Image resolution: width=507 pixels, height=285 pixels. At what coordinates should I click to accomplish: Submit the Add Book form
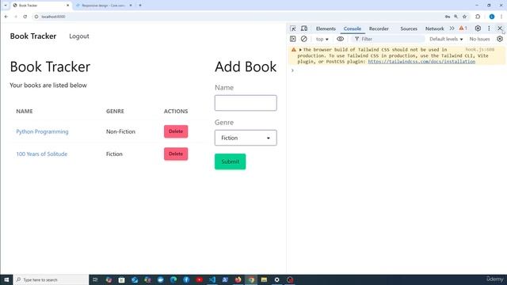pos(231,161)
